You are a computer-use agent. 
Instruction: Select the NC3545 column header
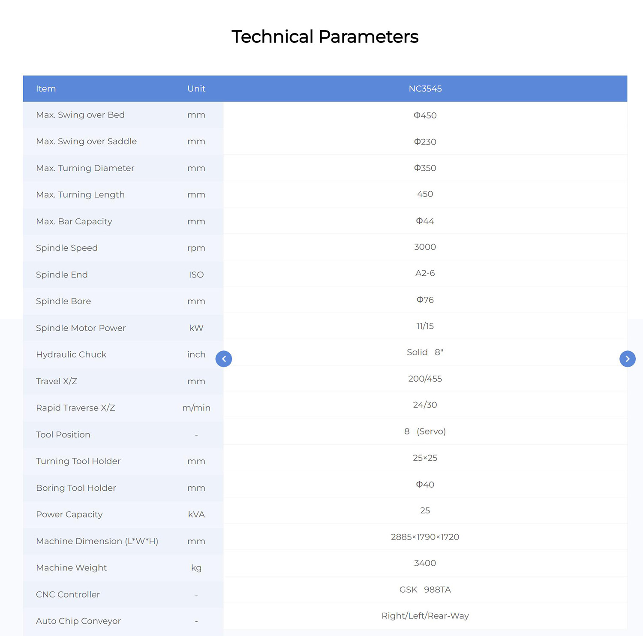(x=425, y=89)
